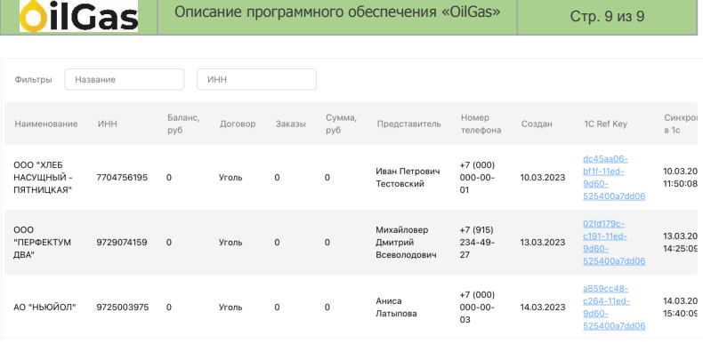703x344 pixels.
Task: Click the Наименование column header
Action: click(x=46, y=124)
